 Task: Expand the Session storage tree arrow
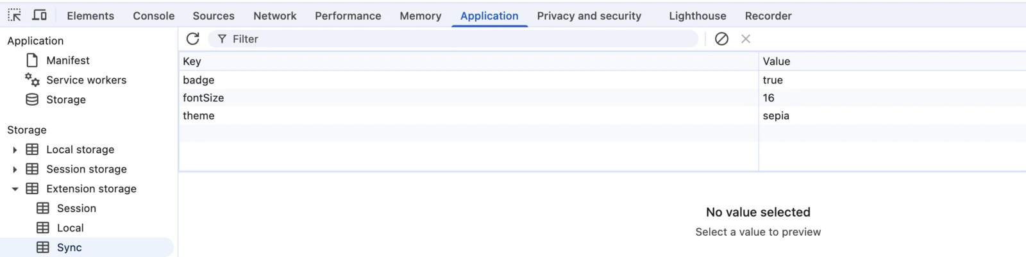click(x=15, y=169)
